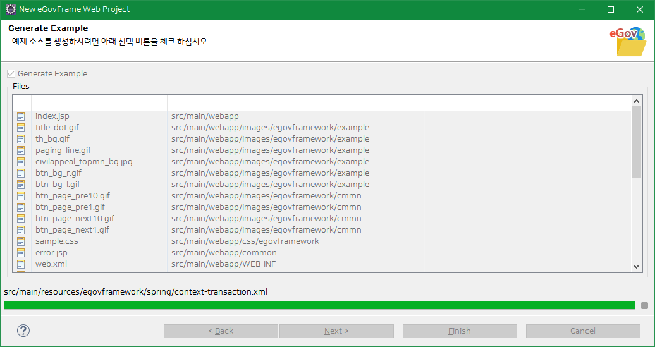Click the Finish button

coord(460,331)
